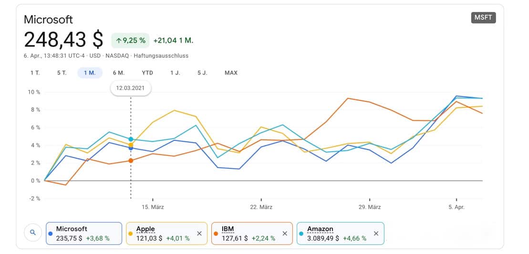The width and height of the screenshot is (529, 254).
Task: Open the IBM comparison chip
Action: (x=252, y=234)
